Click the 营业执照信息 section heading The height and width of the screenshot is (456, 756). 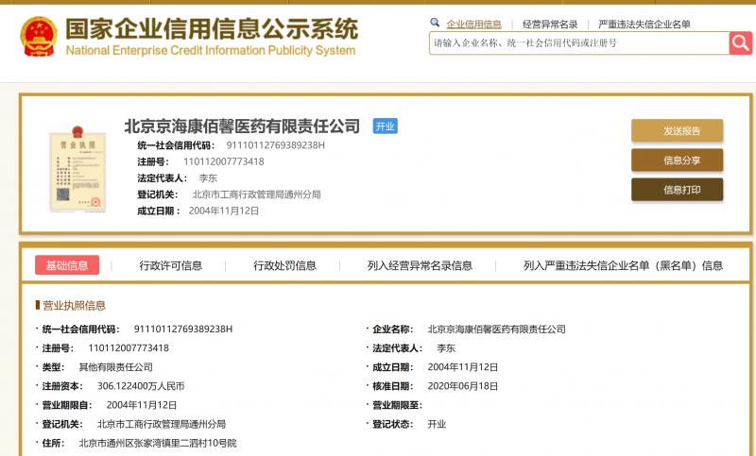pos(74,305)
